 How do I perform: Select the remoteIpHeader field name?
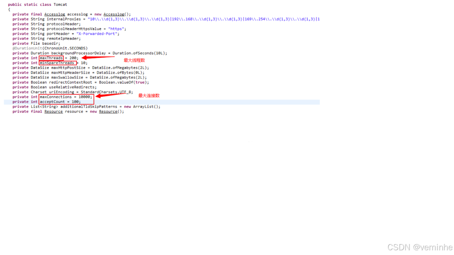point(63,39)
